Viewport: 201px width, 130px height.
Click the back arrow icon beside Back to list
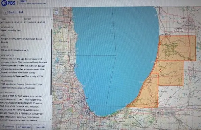pyautogui.click(x=5, y=12)
